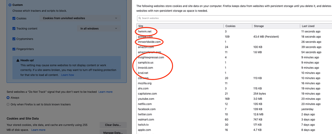Viewport: 332px width, 134px height.
Task: Select the walmart.com row
Action: click(x=235, y=119)
